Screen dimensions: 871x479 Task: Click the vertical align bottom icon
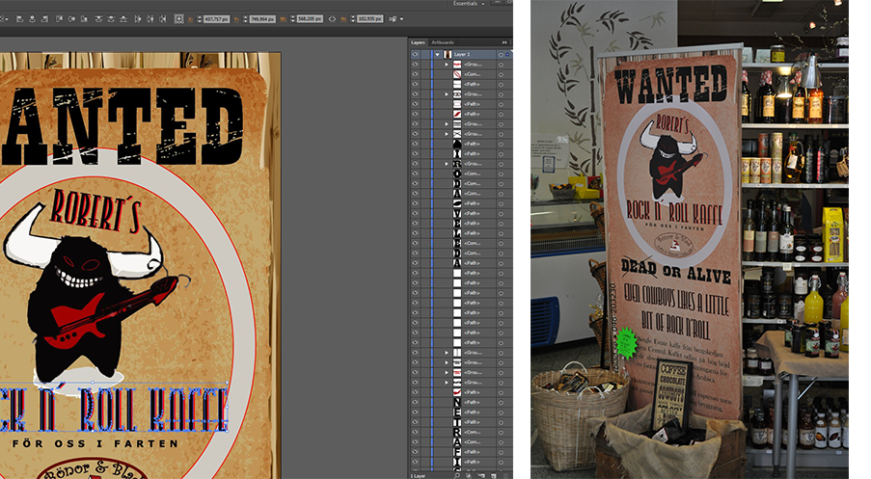pos(84,19)
